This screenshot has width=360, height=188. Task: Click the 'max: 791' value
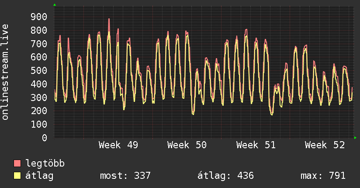[323, 176]
